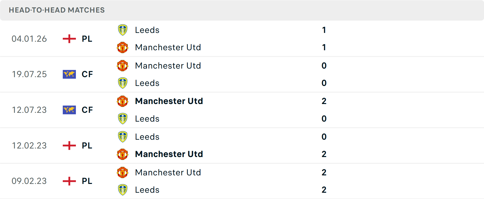484x199 pixels.
Task: Select the Manchester Utd crest beside the 04.01.26 match
Action: (x=123, y=47)
